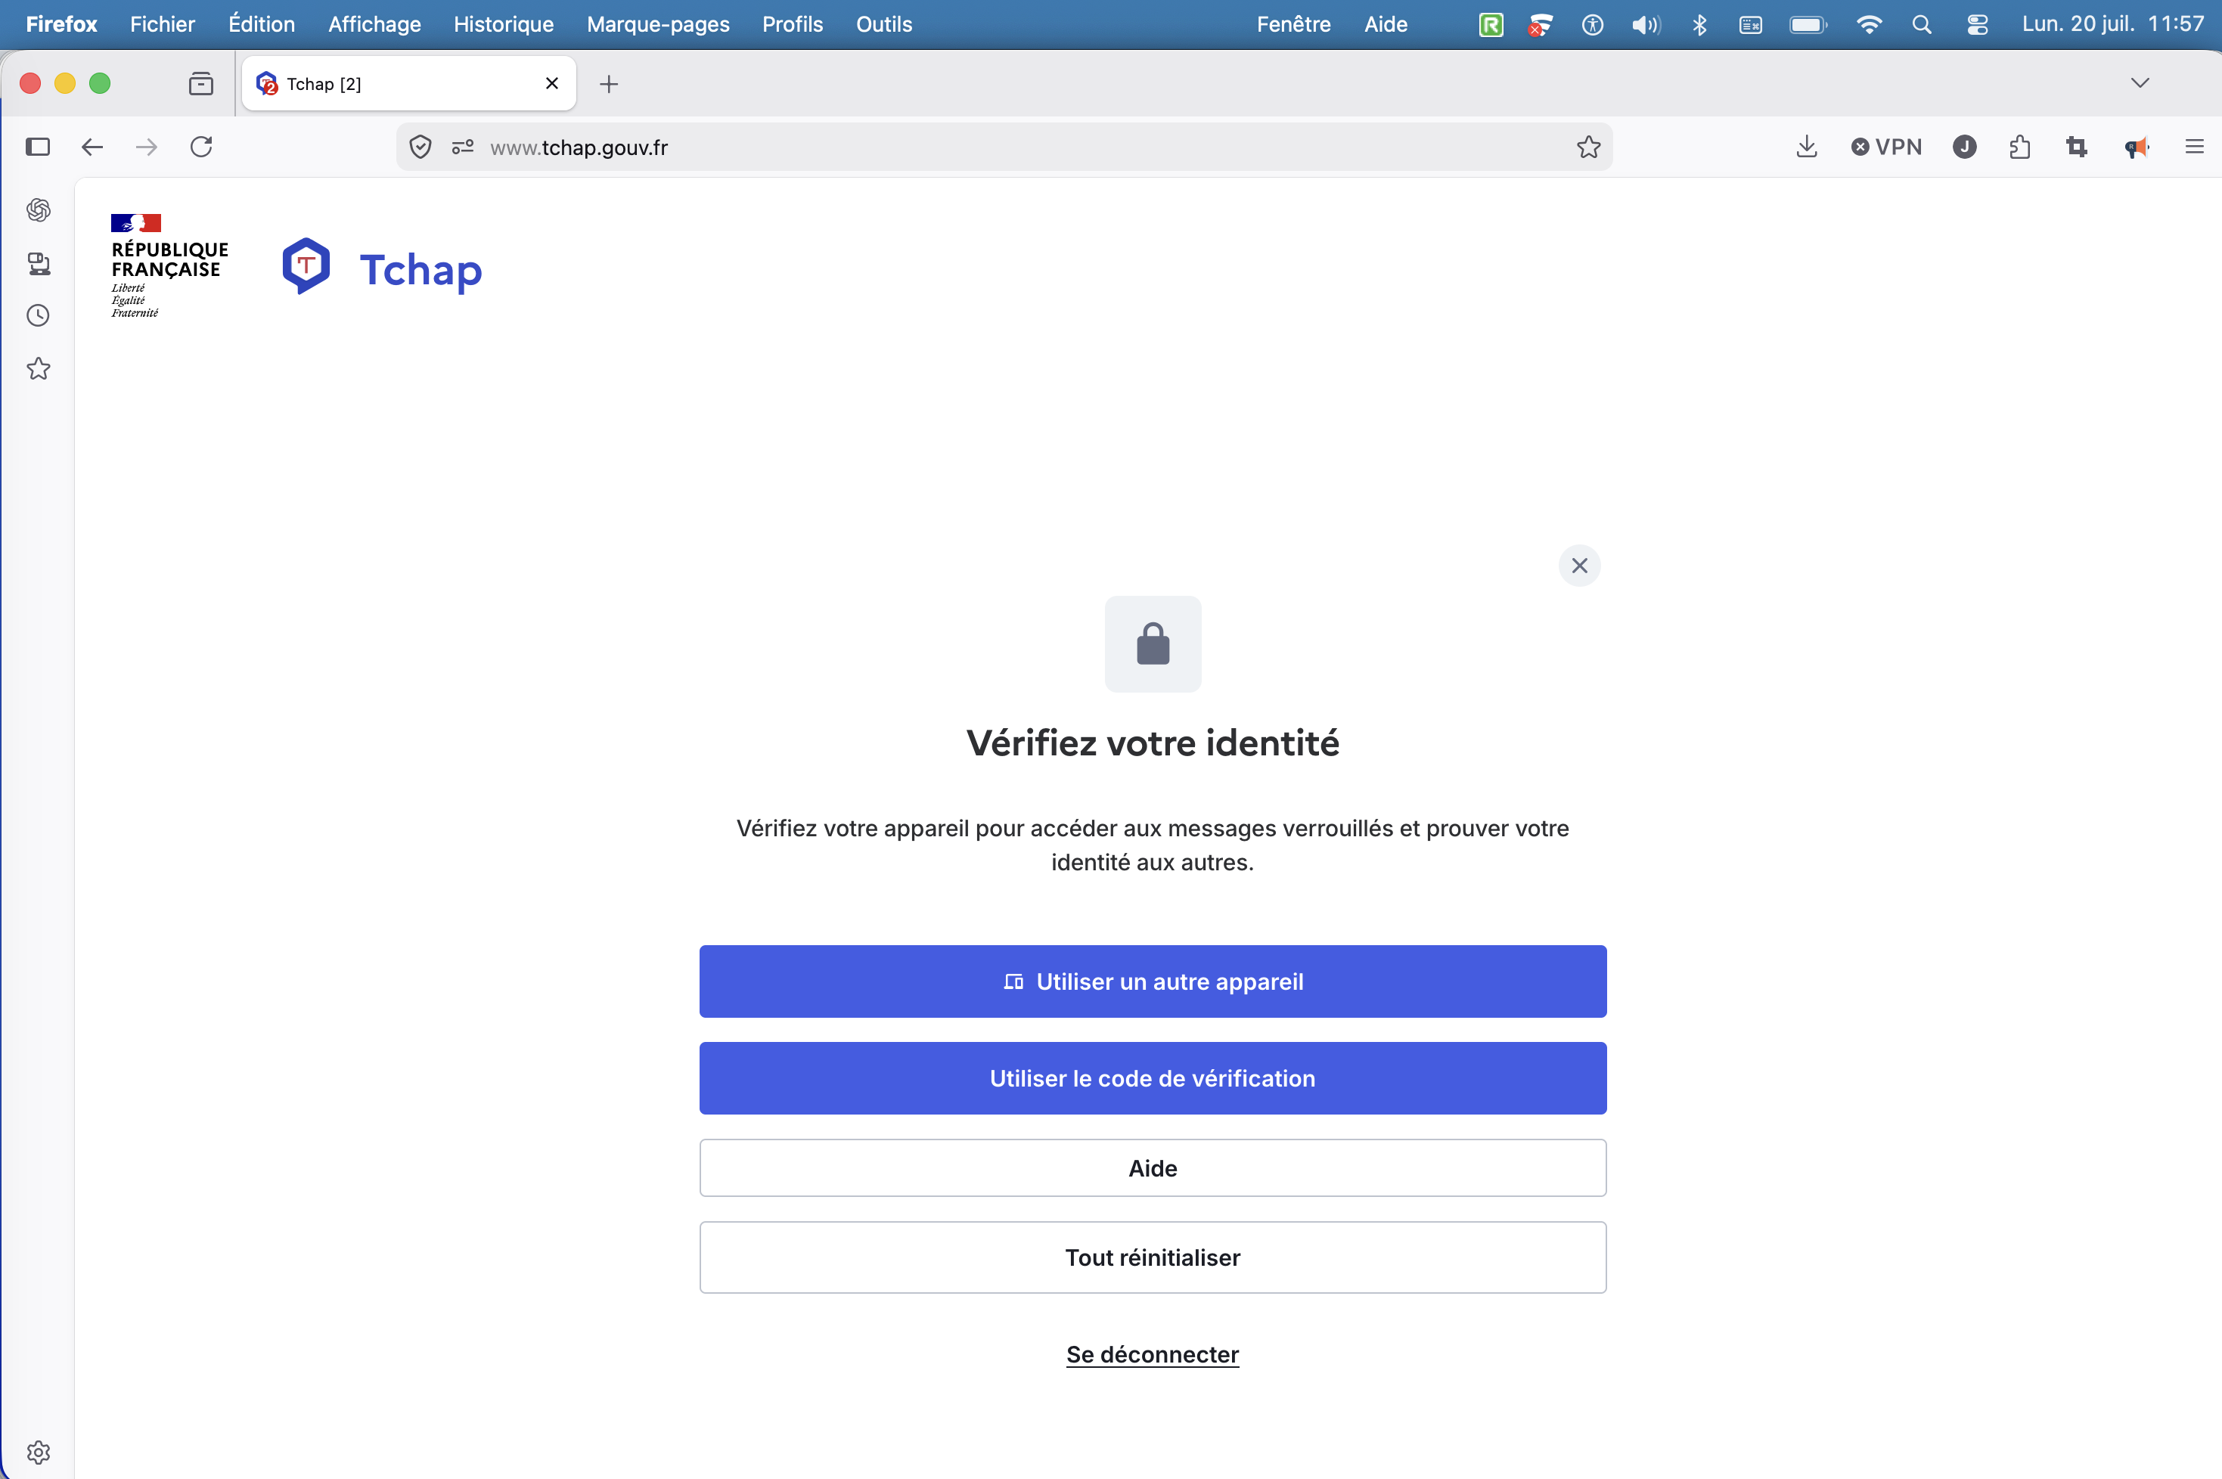Click the République Française logo
The width and height of the screenshot is (2222, 1479).
pos(170,266)
